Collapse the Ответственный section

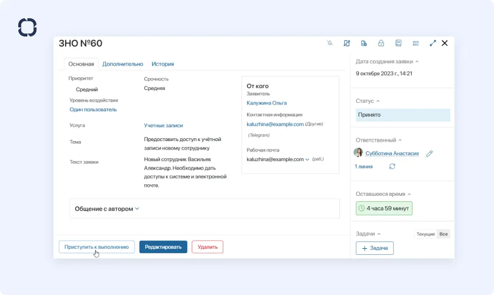[400, 140]
